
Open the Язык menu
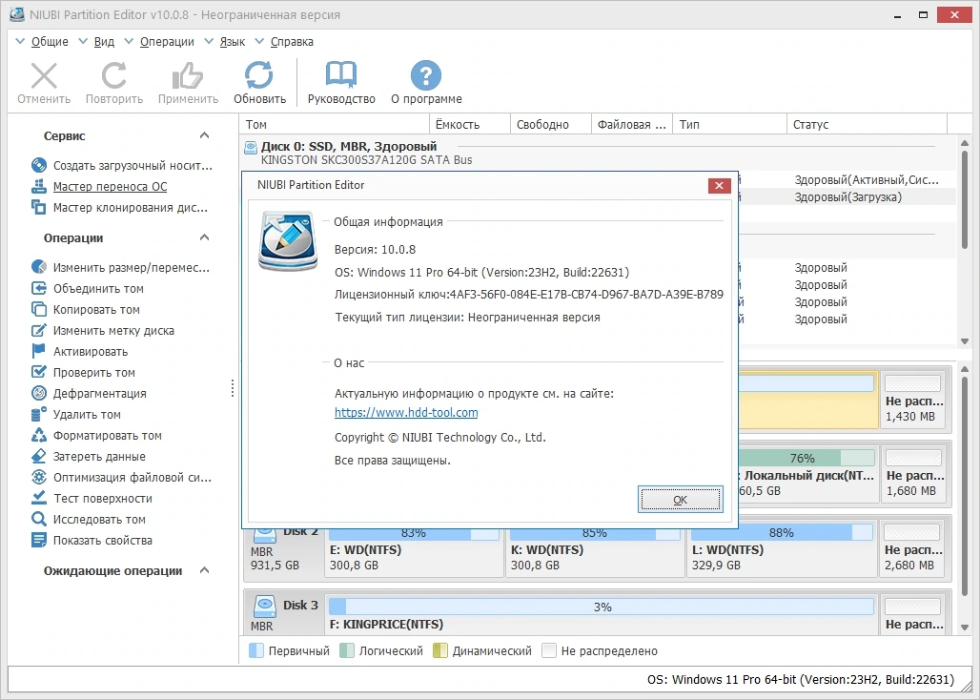[232, 41]
